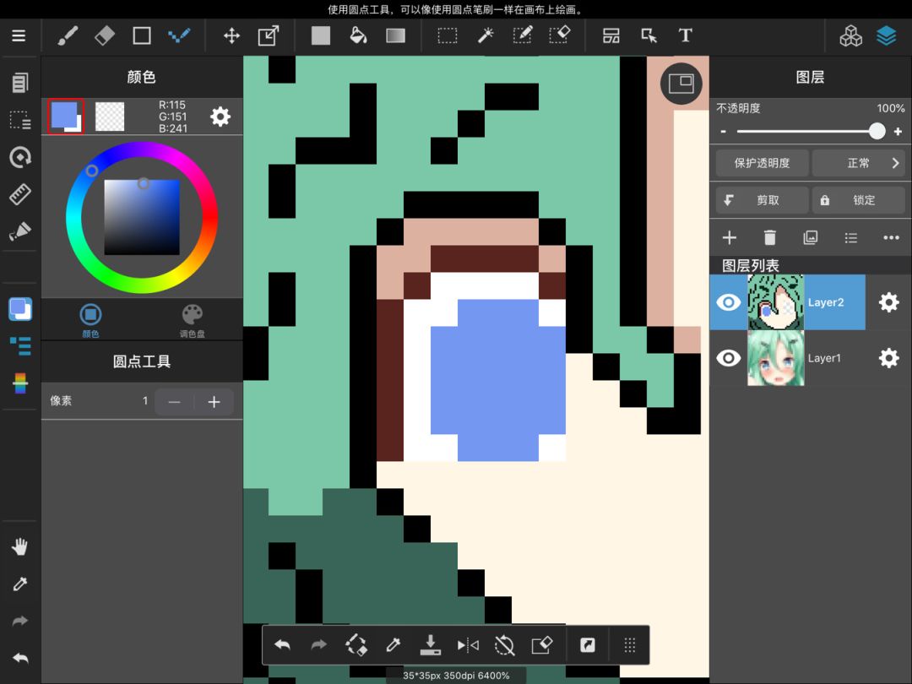Select the Hand pan tool

click(19, 546)
